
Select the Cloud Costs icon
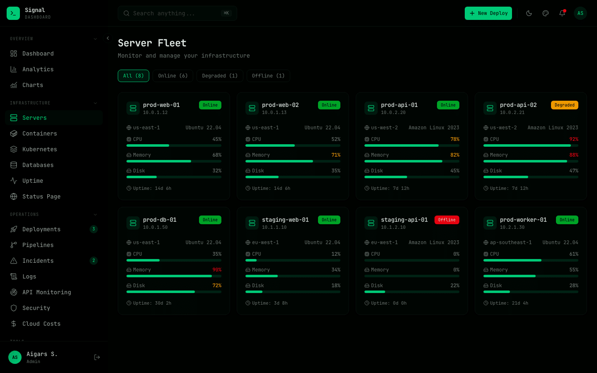(13, 324)
